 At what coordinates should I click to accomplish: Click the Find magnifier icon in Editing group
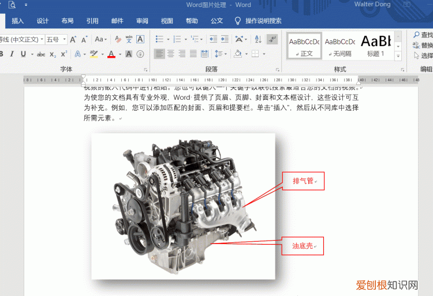point(416,35)
